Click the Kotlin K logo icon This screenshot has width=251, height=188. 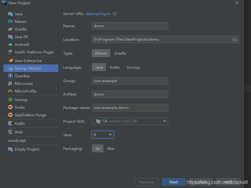click(10, 123)
